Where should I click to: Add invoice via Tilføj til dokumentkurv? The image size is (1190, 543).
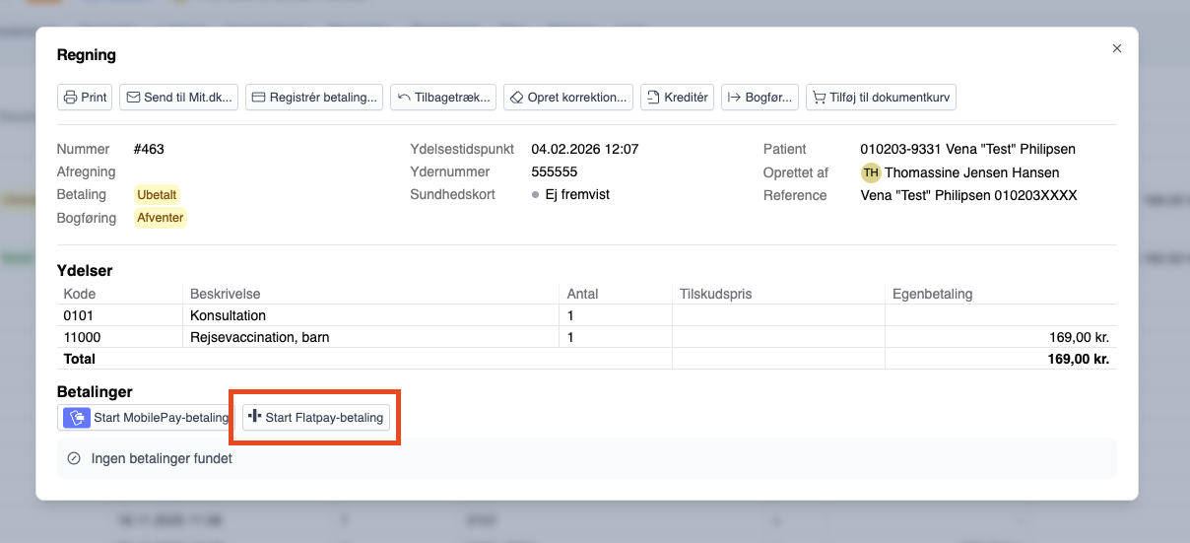881,98
